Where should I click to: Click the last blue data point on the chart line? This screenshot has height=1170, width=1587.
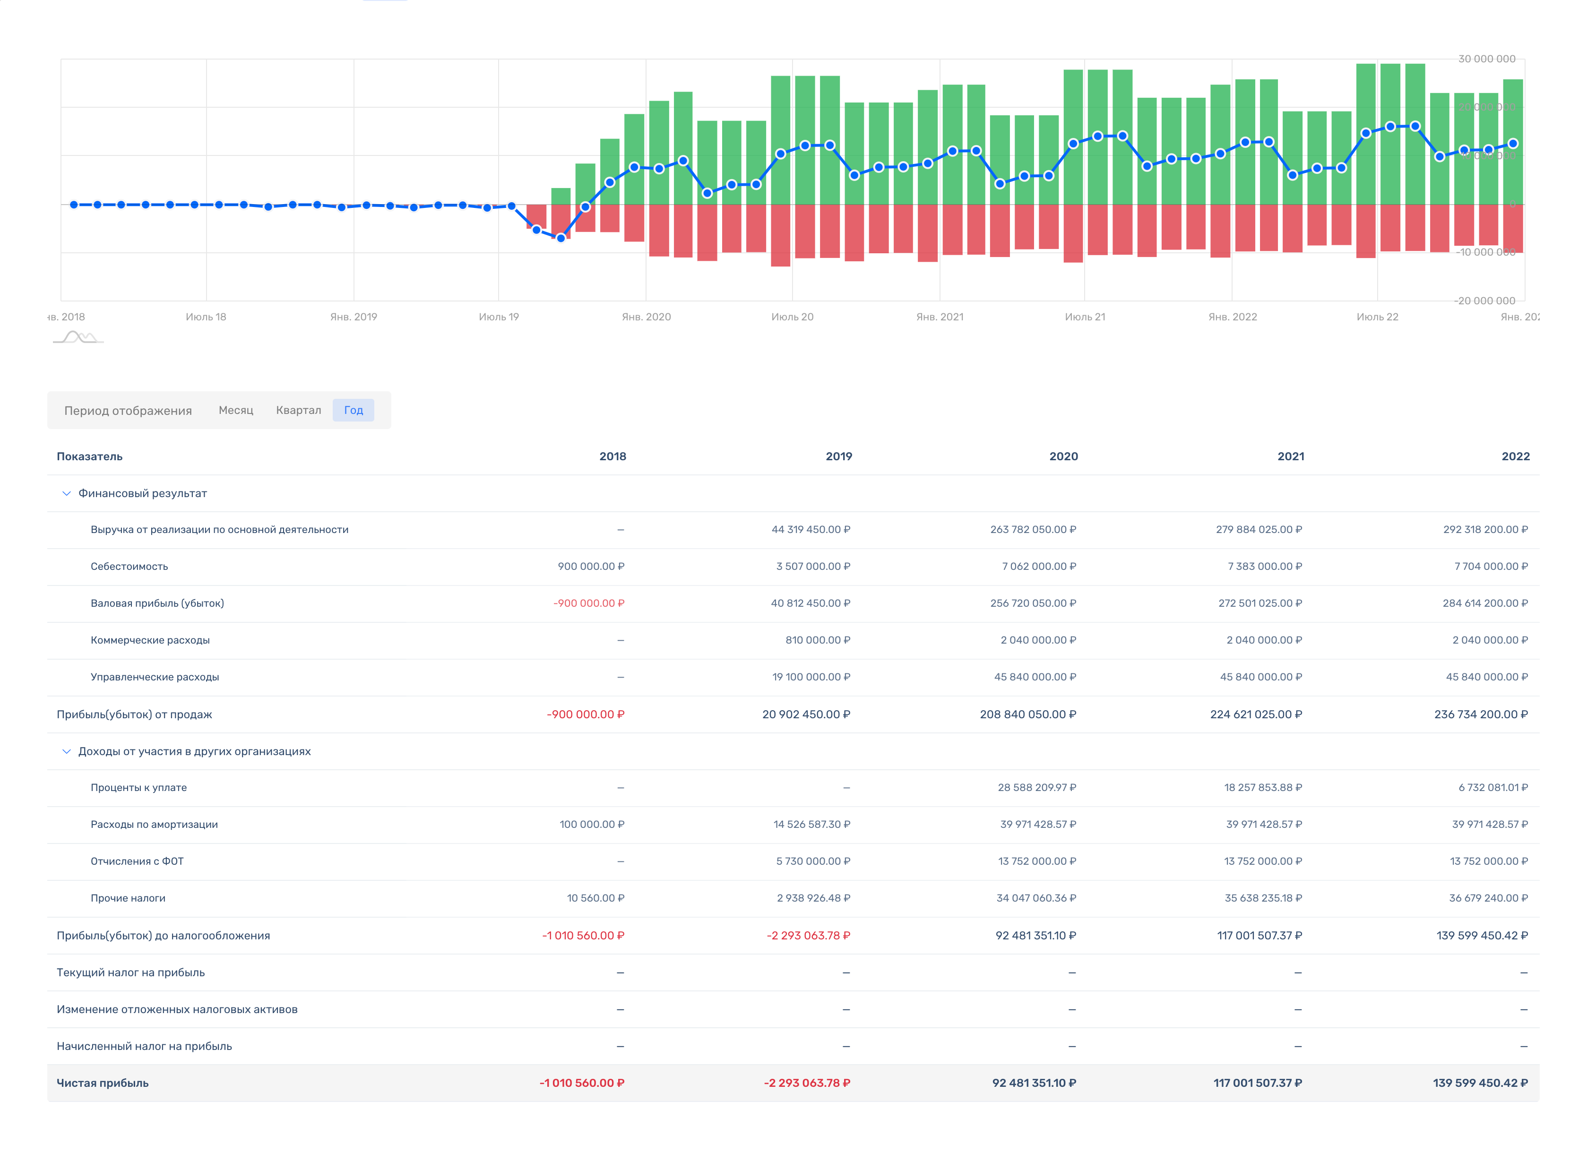pyautogui.click(x=1513, y=144)
